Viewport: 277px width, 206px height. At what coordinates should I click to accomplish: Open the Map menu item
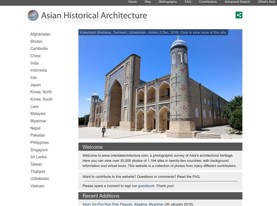tap(148, 2)
